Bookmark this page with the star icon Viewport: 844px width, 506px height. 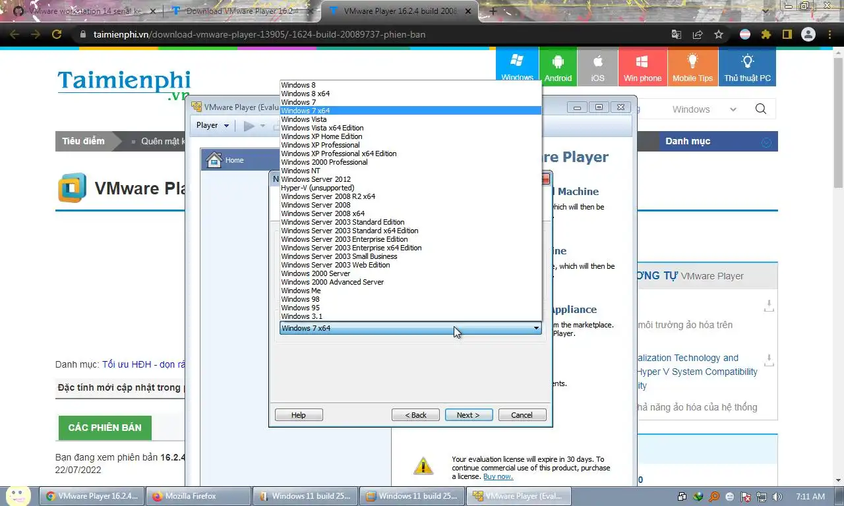pyautogui.click(x=719, y=34)
